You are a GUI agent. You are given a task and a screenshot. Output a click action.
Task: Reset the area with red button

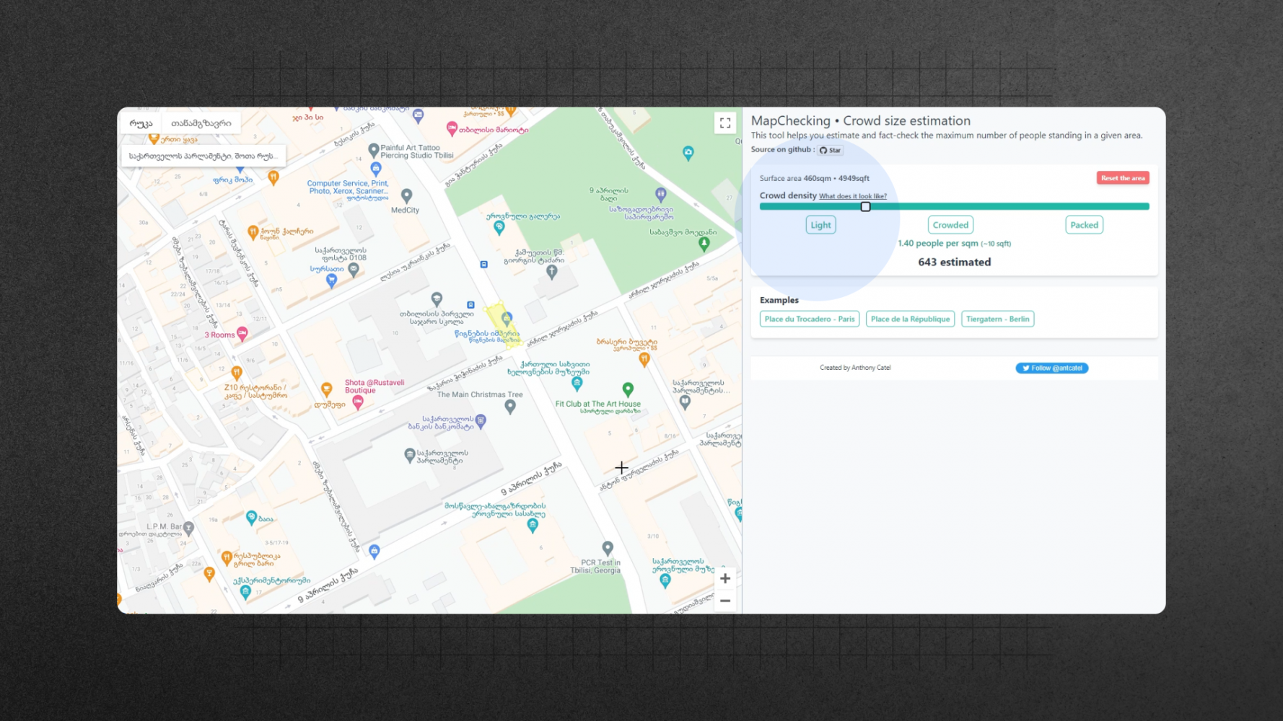1123,178
